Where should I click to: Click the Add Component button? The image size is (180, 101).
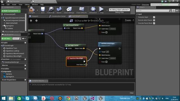pos(11,11)
